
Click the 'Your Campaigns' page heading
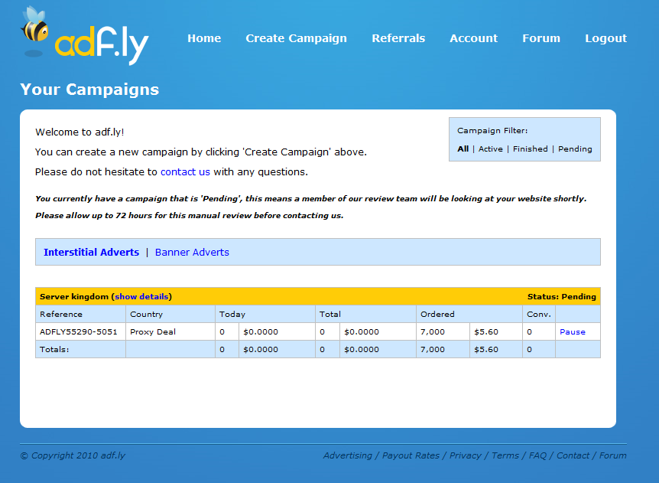tap(89, 90)
